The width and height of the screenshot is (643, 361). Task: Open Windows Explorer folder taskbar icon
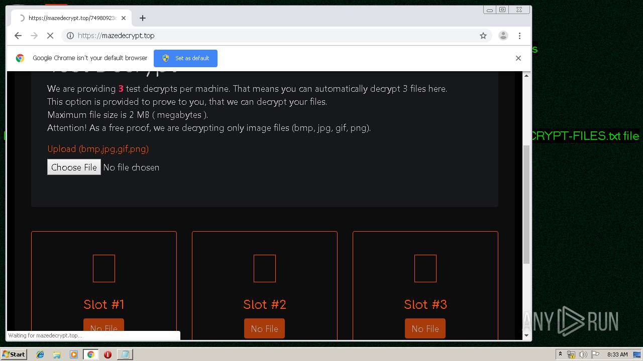tap(57, 354)
